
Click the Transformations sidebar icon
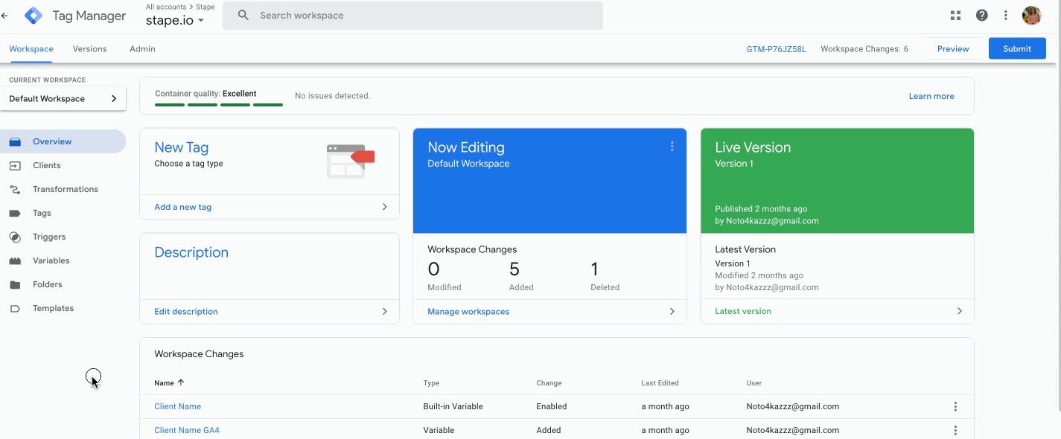tap(15, 189)
